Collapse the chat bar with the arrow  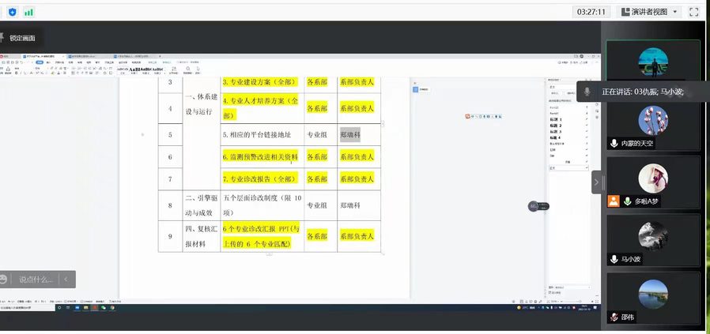(x=68, y=279)
